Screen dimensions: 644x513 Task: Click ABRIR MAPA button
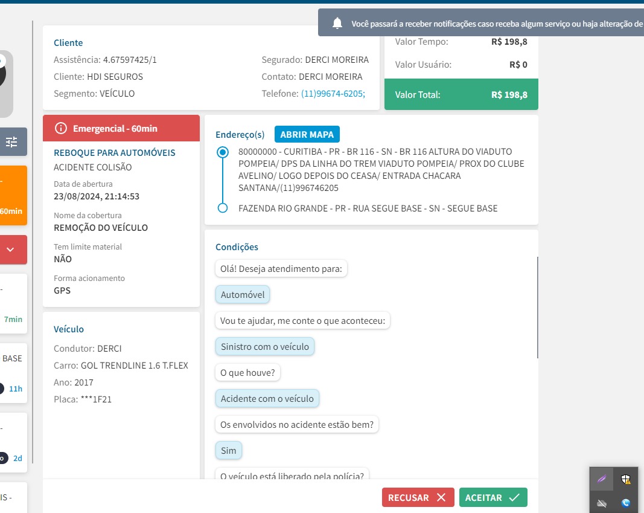307,134
